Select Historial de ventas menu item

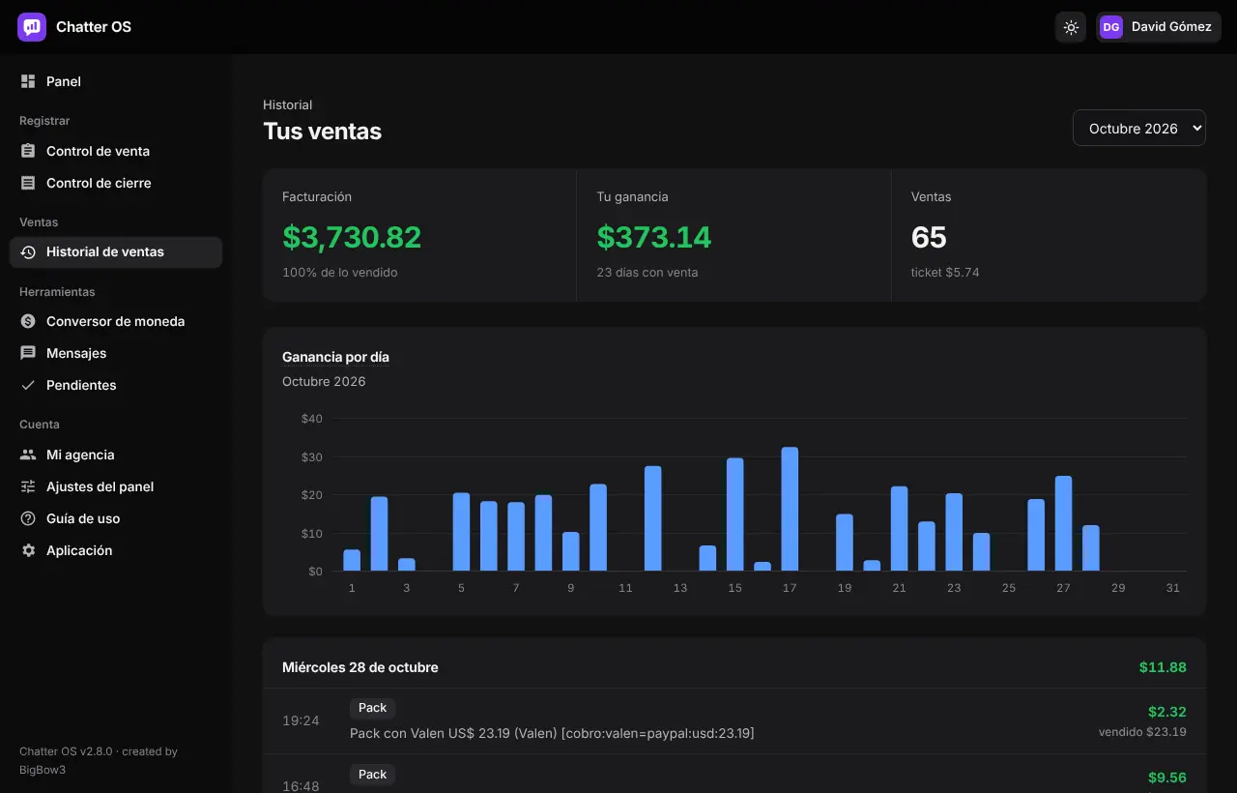(x=116, y=252)
